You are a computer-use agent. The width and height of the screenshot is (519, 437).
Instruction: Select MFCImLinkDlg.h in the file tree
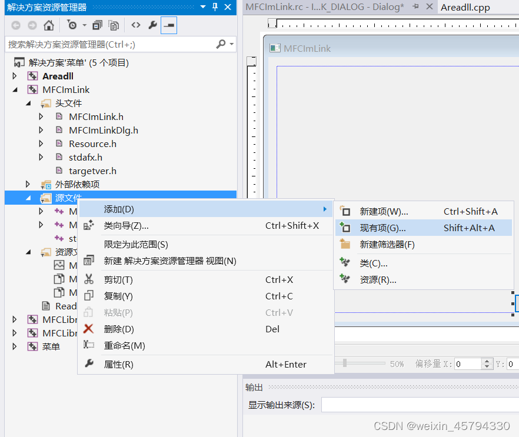coord(103,130)
